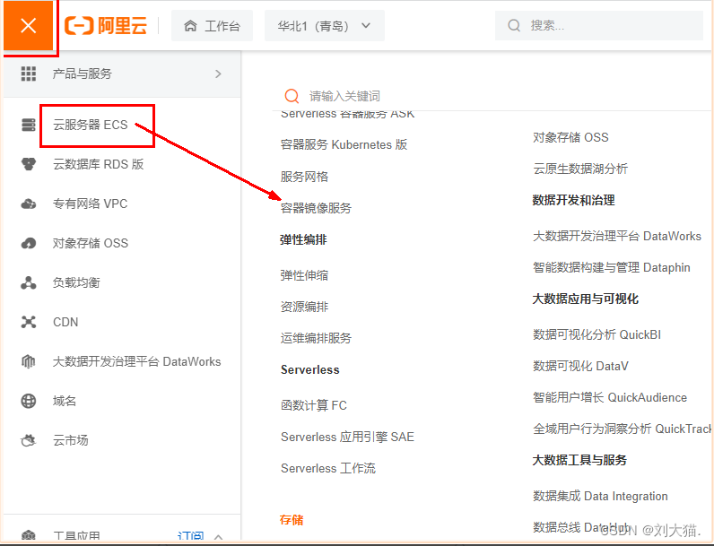This screenshot has width=714, height=546.
Task: Open 数据集成 Data Integration
Action: pos(600,496)
